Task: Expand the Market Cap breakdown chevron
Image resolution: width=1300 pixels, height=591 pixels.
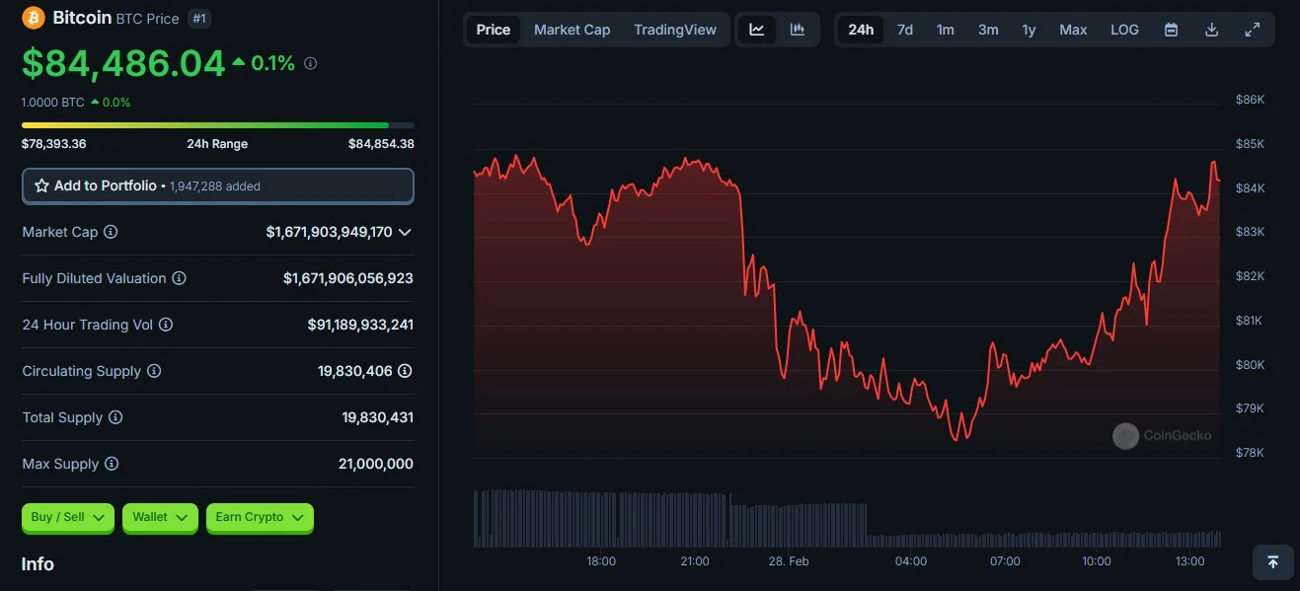Action: [x=403, y=232]
